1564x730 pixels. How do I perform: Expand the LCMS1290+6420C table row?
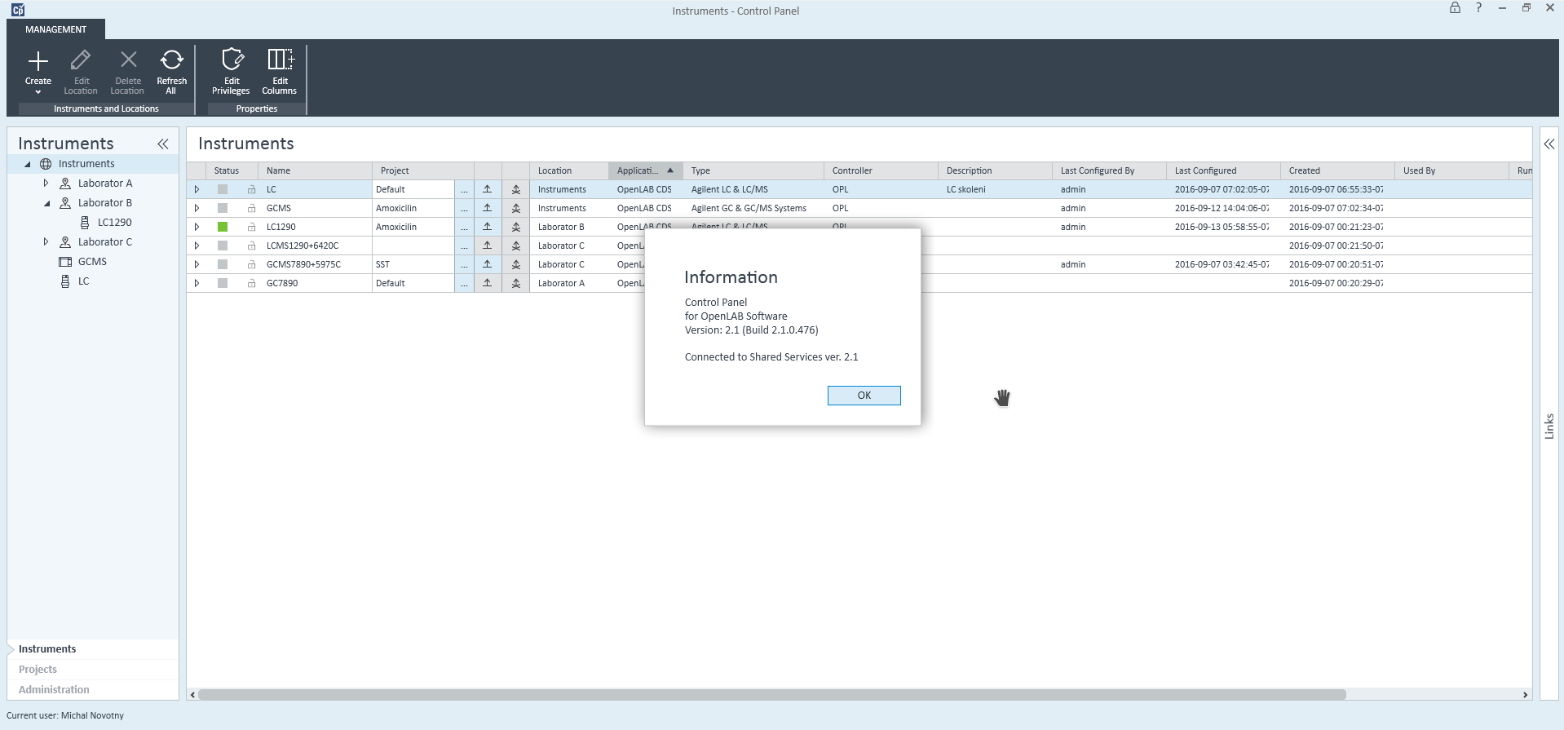pyautogui.click(x=197, y=246)
